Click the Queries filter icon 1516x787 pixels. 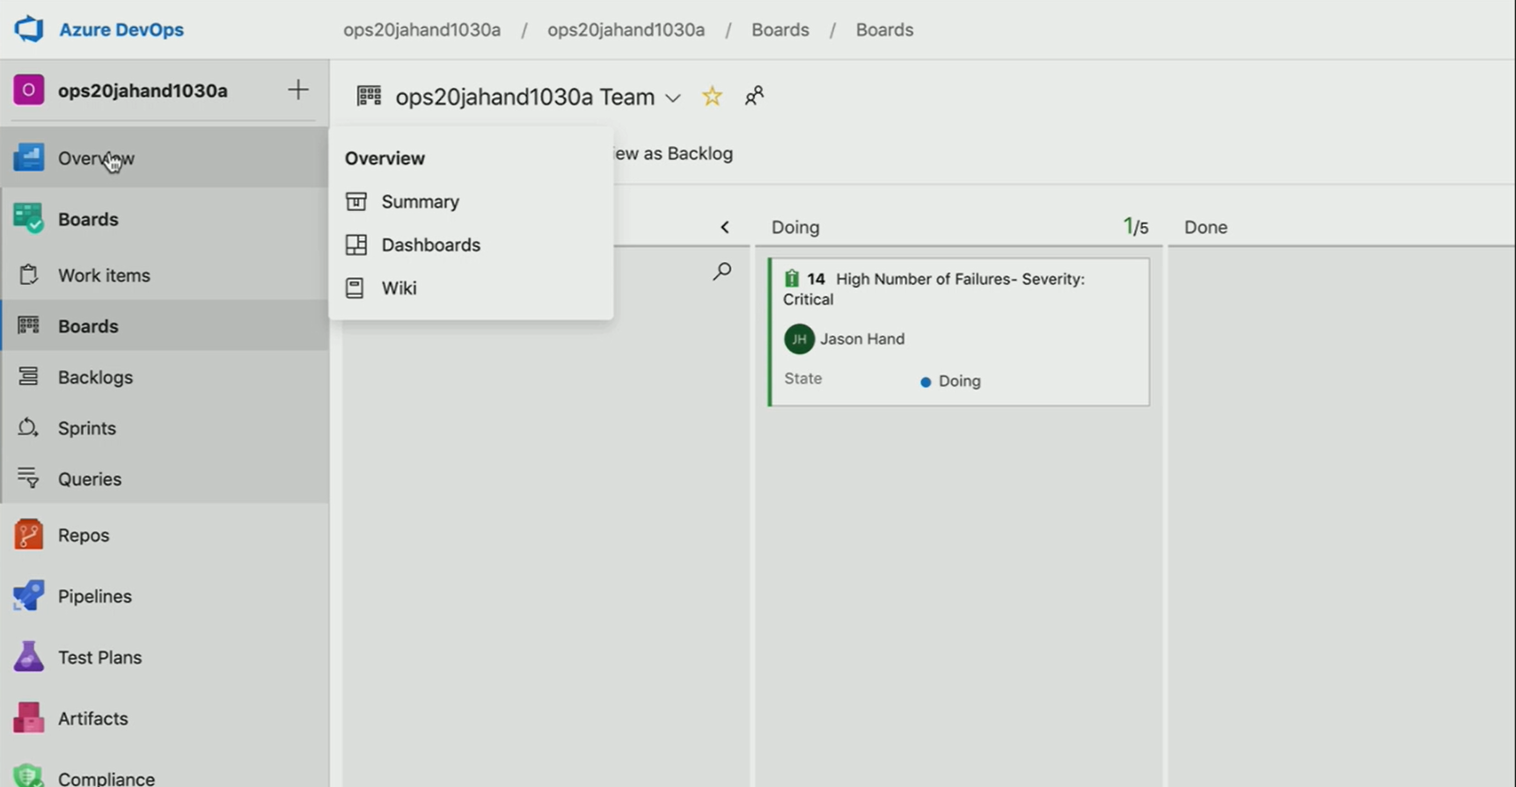(x=28, y=477)
